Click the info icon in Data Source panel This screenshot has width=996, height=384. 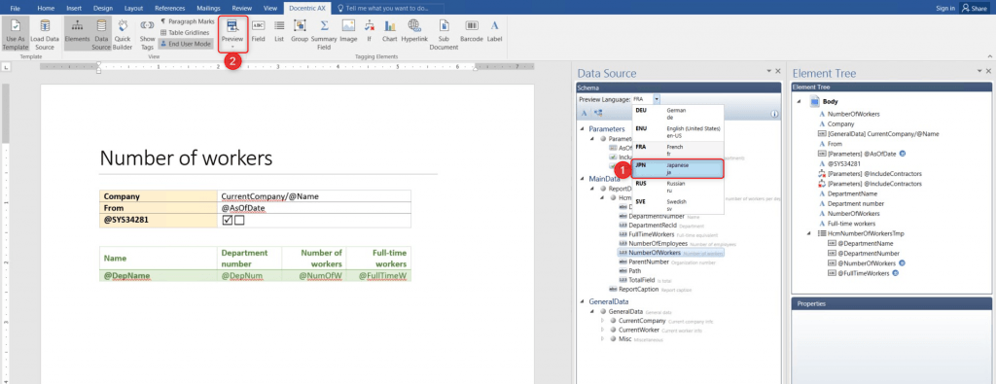[x=775, y=114]
